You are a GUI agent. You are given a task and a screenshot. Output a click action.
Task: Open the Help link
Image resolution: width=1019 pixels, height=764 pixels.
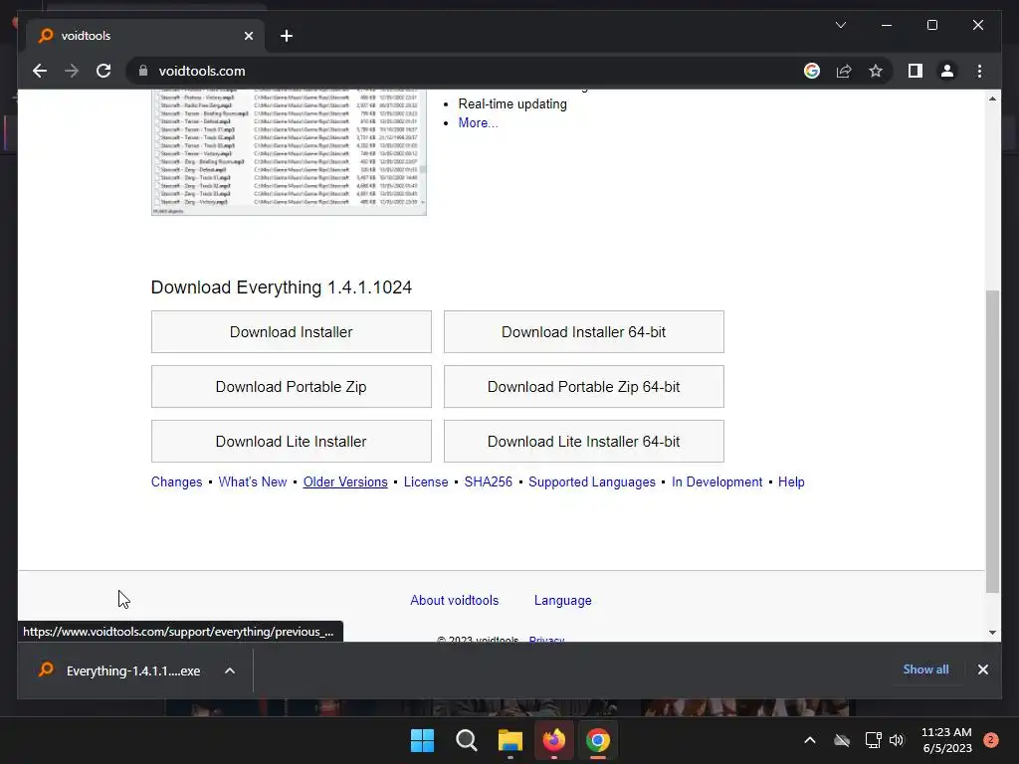coord(791,482)
